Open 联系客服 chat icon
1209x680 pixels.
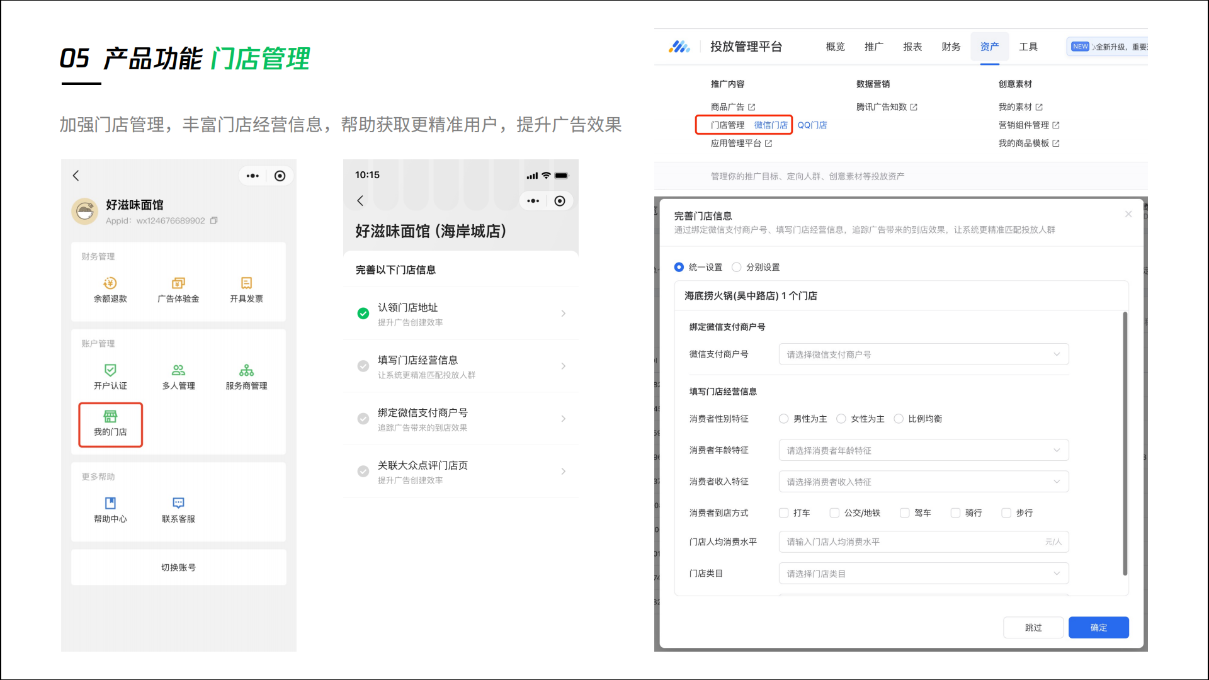[178, 503]
